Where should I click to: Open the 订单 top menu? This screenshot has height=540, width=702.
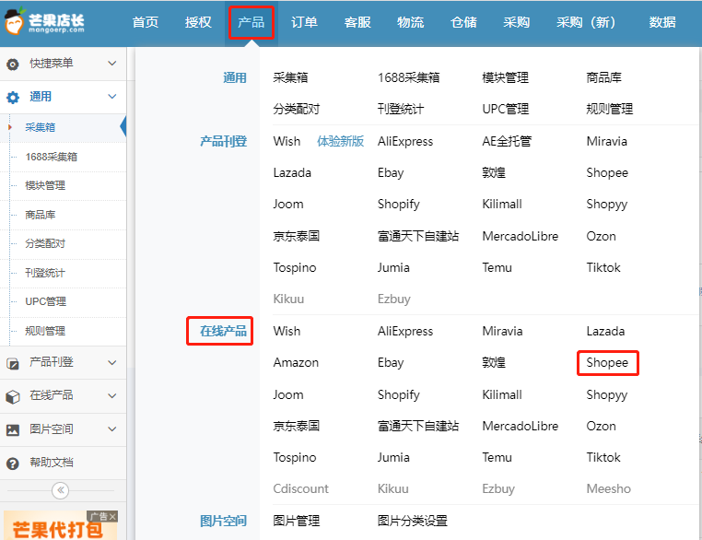(304, 22)
